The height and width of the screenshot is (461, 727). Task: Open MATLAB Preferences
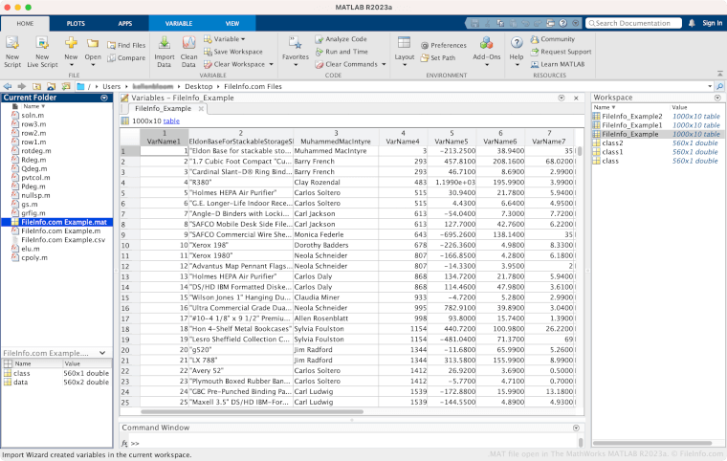point(443,45)
